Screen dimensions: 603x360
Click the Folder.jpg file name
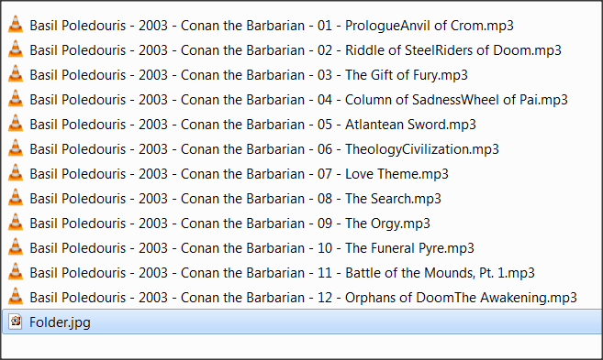60,322
